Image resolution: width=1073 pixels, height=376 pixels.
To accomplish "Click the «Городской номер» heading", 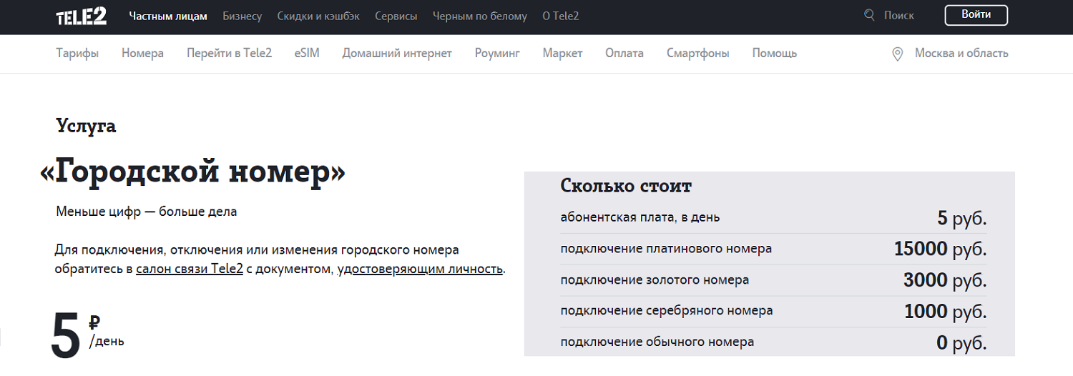I will pyautogui.click(x=193, y=172).
